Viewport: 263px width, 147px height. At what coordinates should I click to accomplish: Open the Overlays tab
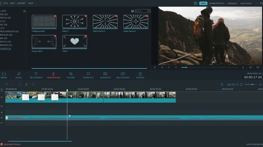pyautogui.click(x=88, y=75)
